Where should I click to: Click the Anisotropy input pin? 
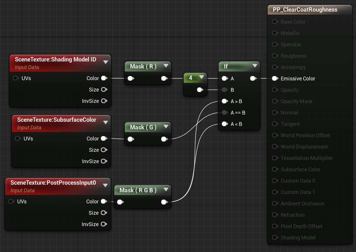(x=275, y=67)
